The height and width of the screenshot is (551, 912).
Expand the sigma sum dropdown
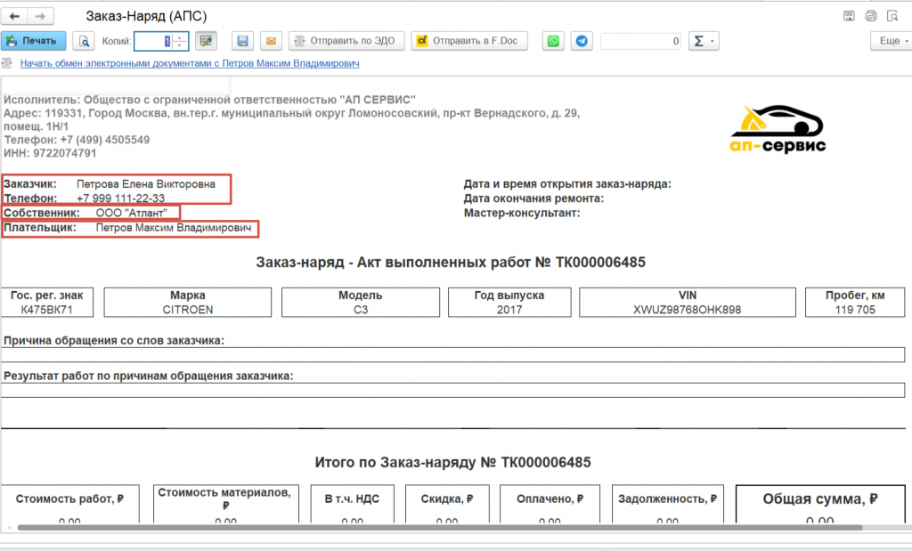coord(704,41)
